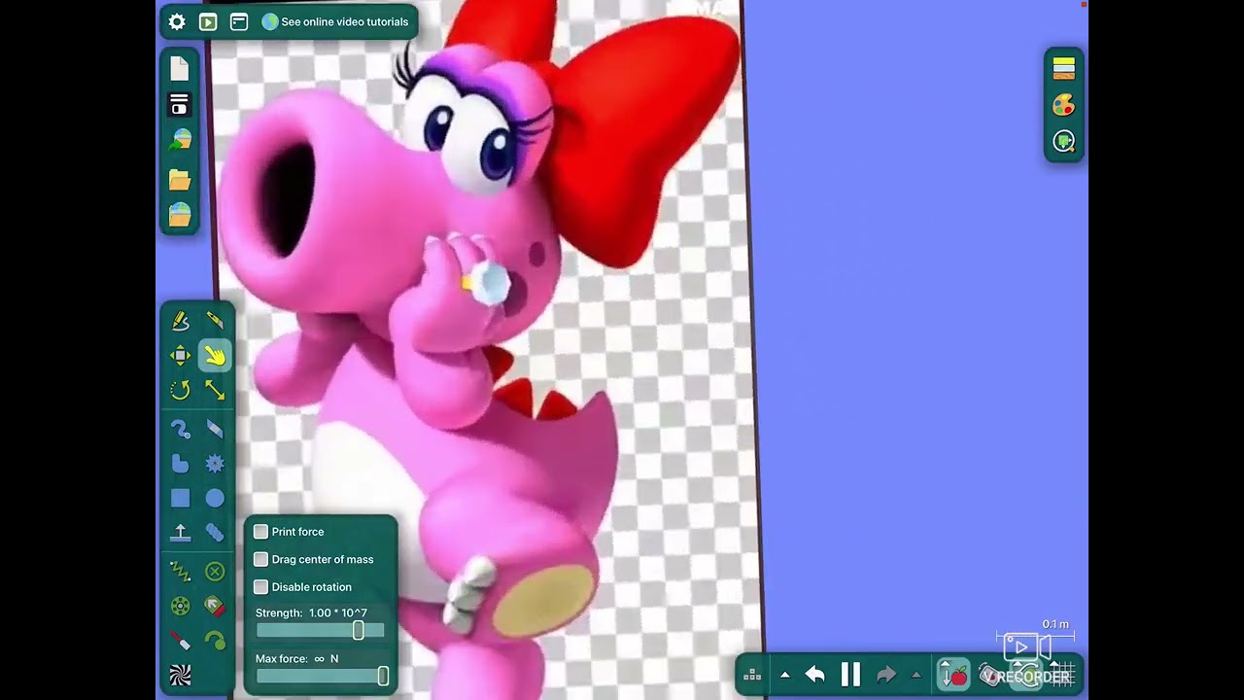Undo the last action
Screen dimensions: 1244x700
[815, 675]
